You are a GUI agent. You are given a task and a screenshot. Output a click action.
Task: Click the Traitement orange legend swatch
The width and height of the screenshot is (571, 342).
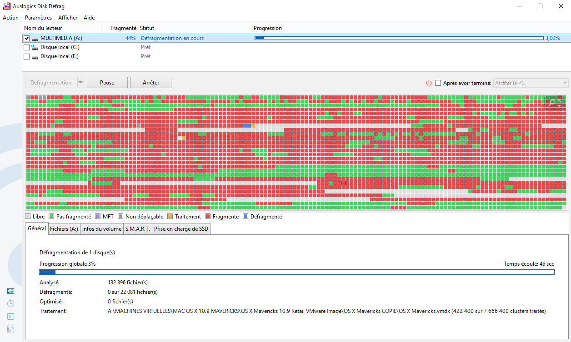[x=170, y=217]
